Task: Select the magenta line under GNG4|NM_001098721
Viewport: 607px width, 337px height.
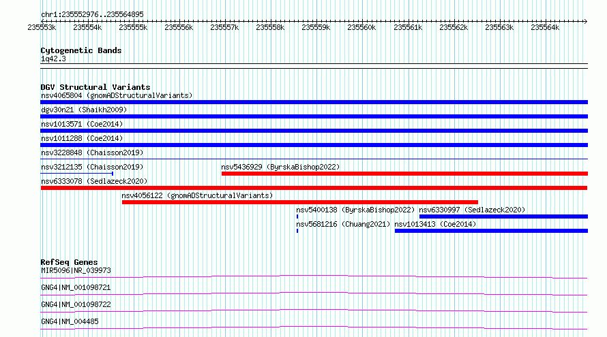Action: (314, 293)
